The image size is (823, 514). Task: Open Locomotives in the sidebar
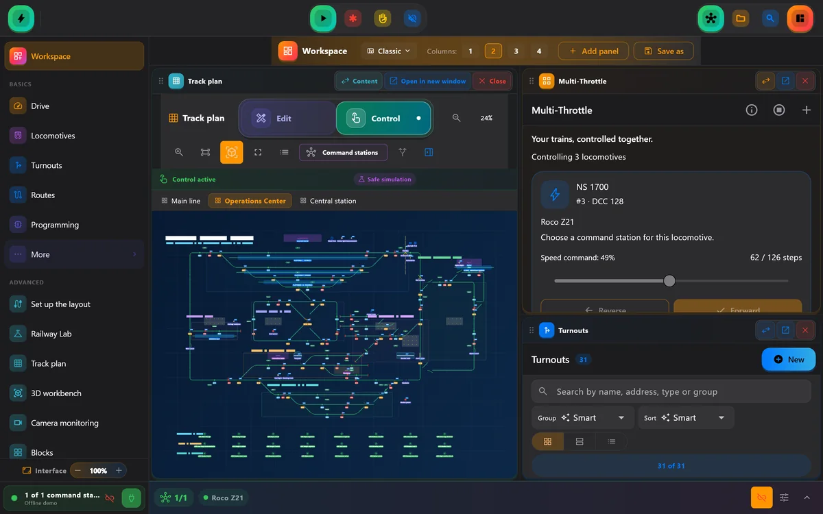click(74, 136)
